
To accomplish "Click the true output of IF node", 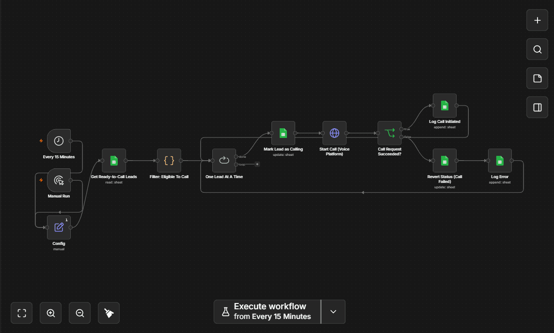I will tap(401, 129).
